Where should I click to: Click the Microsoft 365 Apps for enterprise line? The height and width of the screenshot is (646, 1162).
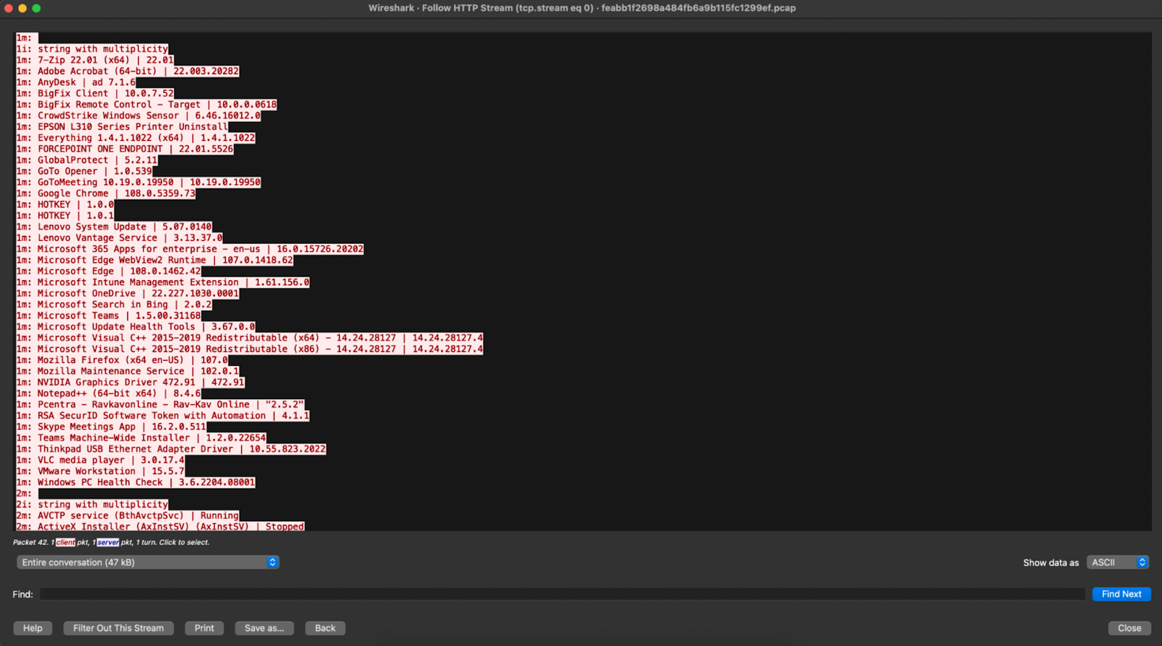[x=190, y=249]
